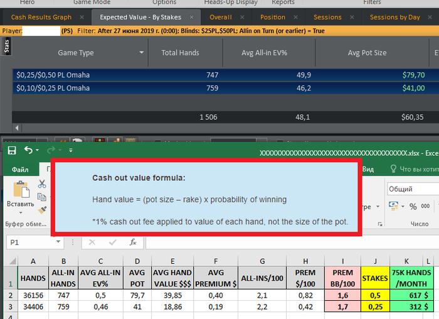
Task: Open Customize Quick Access Toolbar menu
Action: click(71, 151)
